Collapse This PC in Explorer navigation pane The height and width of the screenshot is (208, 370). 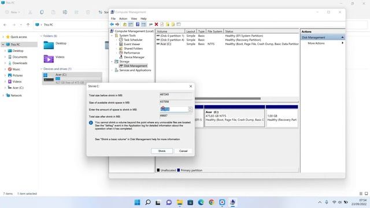click(x=3, y=44)
